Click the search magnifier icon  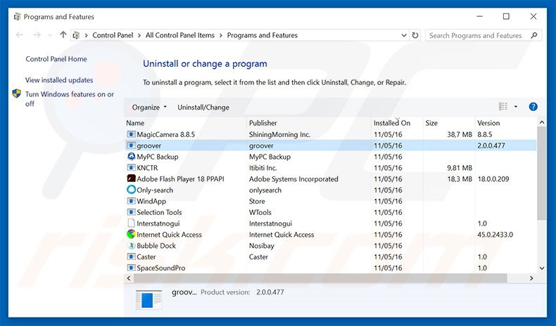(534, 35)
